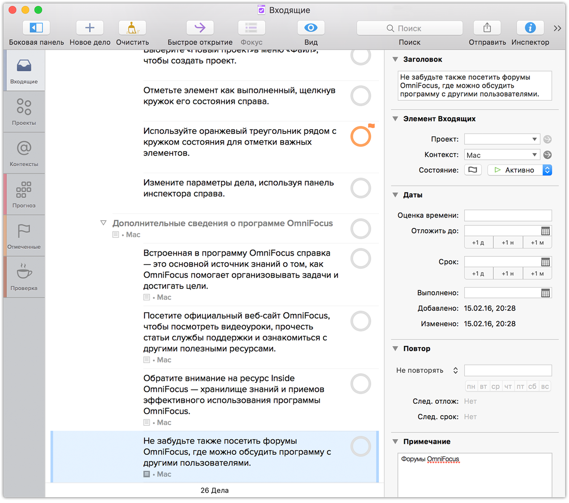Switch to Контексты perspective
The image size is (569, 503).
[24, 153]
